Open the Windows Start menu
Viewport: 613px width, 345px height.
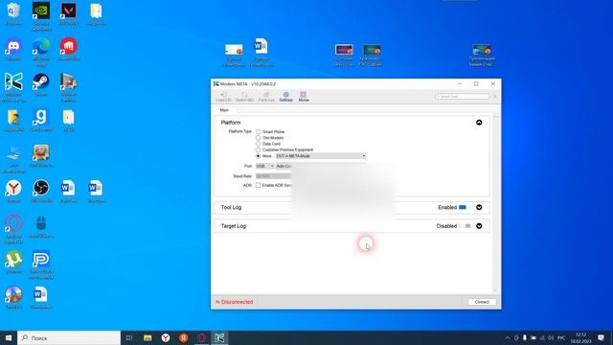point(9,337)
